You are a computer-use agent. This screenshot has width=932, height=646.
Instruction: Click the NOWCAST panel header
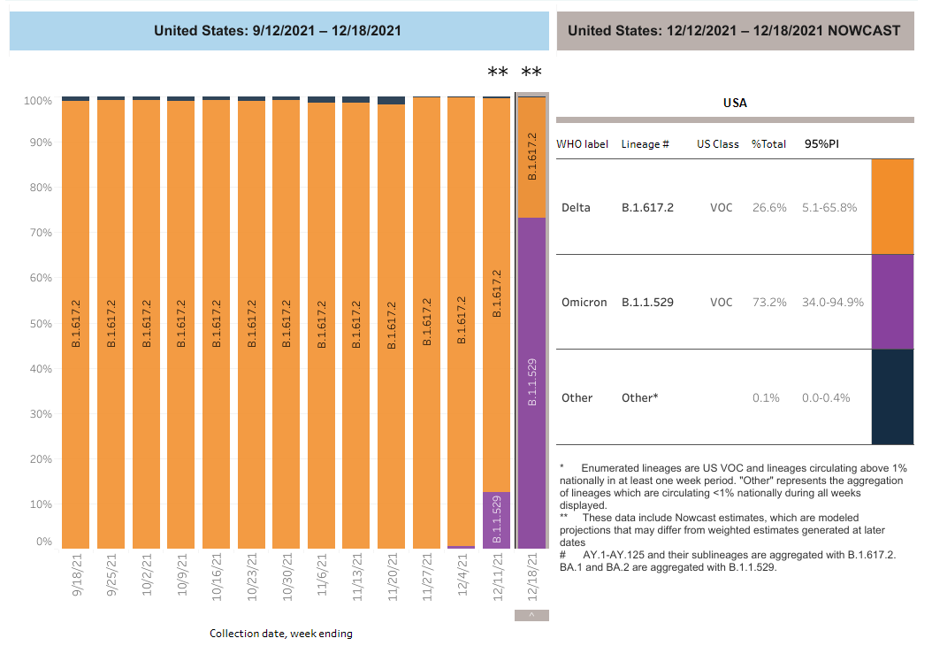click(737, 30)
